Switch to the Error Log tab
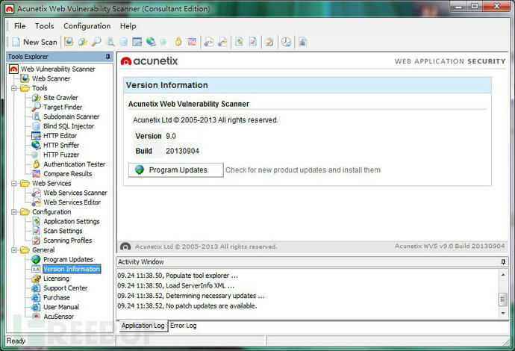The image size is (515, 351). pos(183,326)
